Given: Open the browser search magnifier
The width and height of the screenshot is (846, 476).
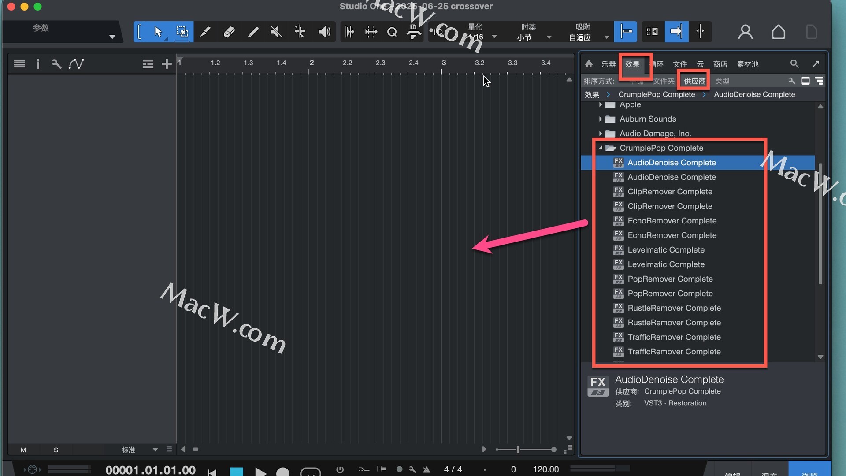Looking at the screenshot, I should click(794, 64).
